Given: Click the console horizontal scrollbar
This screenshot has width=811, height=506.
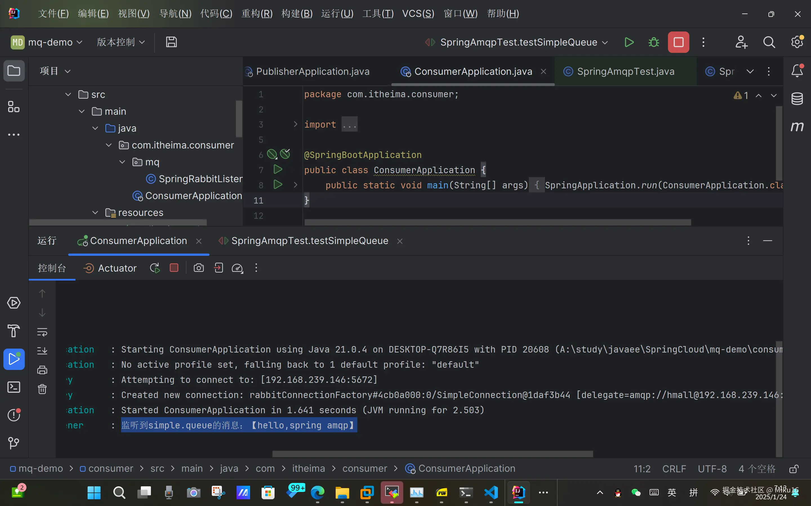Looking at the screenshot, I should point(432,454).
